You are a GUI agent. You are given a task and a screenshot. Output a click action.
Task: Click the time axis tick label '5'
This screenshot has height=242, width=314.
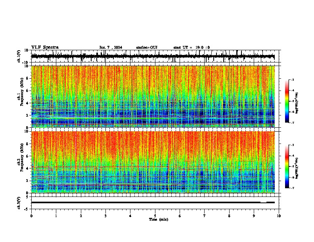pyautogui.click(x=155, y=216)
